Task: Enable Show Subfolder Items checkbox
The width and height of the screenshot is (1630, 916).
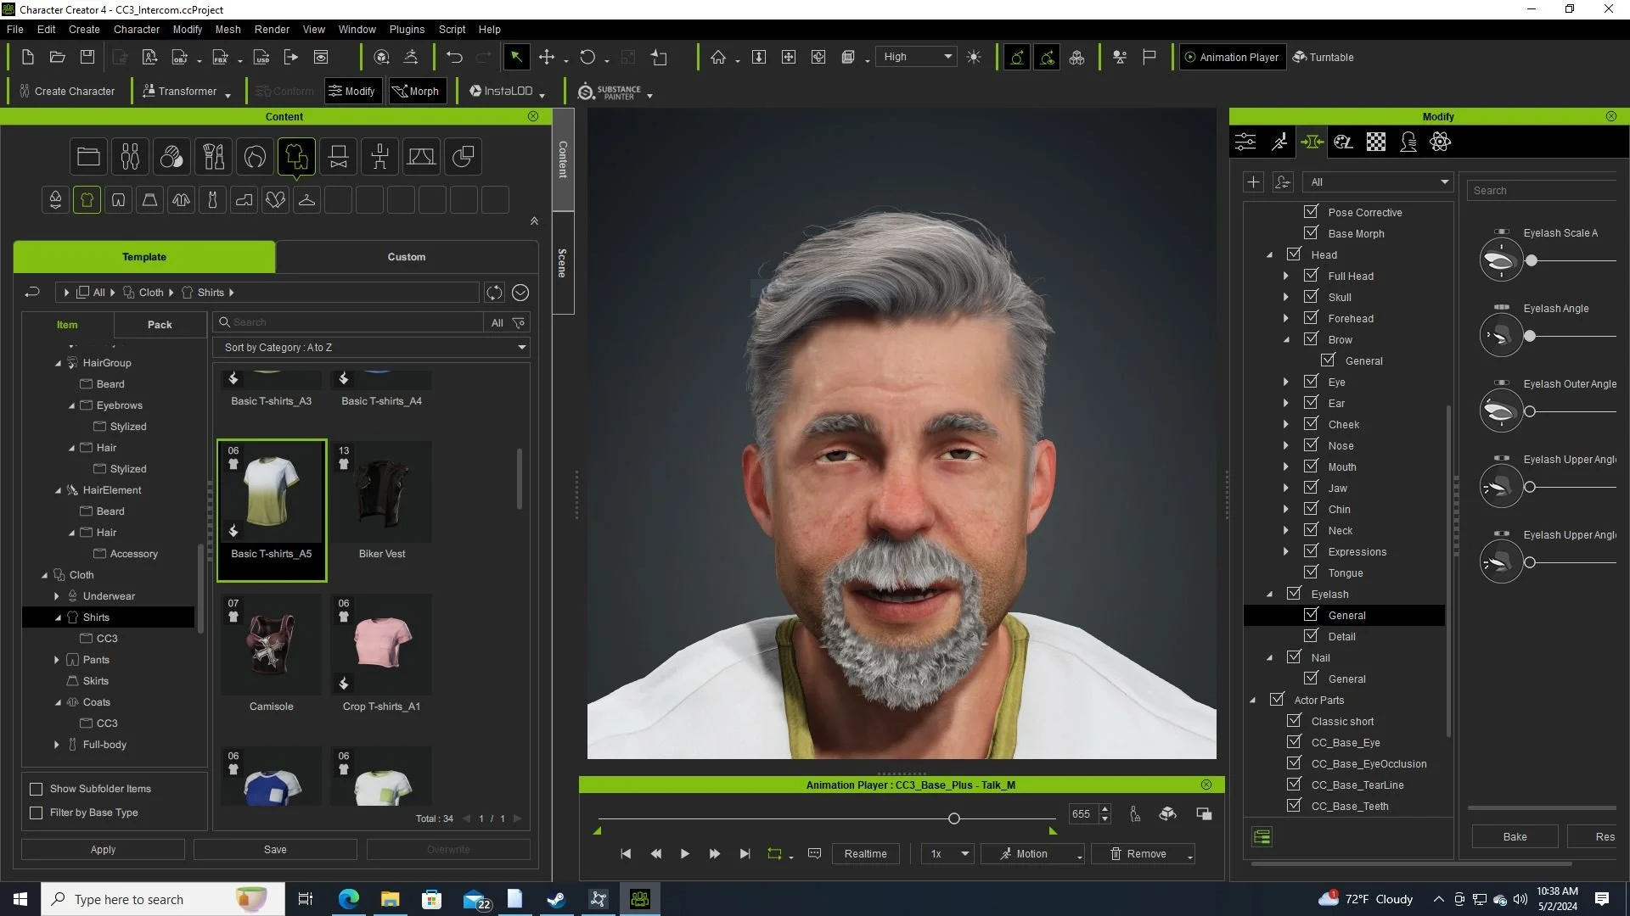Action: click(37, 789)
